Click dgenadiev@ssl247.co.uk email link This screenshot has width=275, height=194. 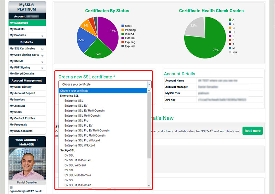(26, 191)
